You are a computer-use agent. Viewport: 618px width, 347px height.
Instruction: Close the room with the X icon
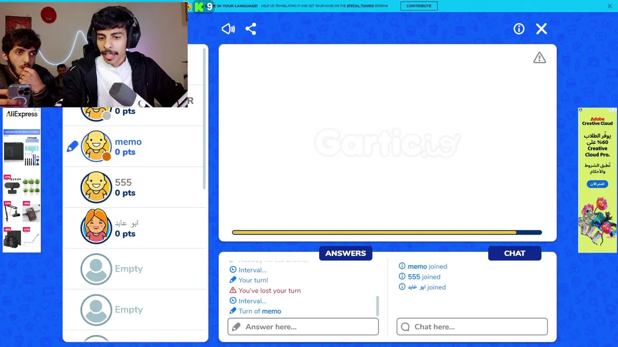(x=542, y=29)
